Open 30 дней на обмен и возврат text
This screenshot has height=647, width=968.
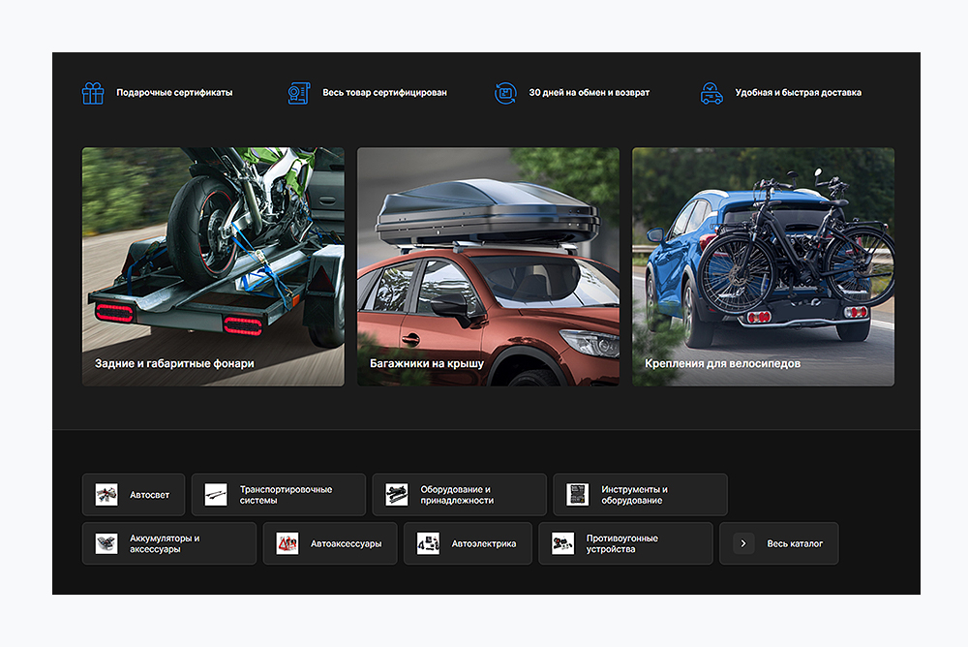(x=589, y=93)
